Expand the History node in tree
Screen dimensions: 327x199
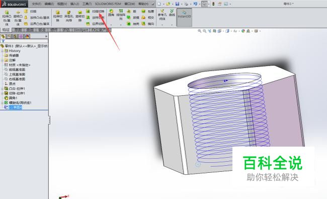(2, 51)
